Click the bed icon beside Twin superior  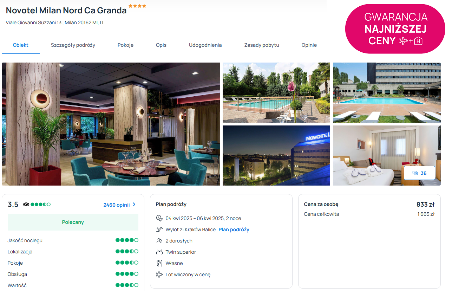[x=159, y=252]
